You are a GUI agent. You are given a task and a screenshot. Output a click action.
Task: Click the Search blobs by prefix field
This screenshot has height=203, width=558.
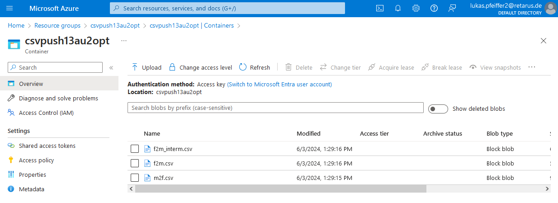point(275,108)
